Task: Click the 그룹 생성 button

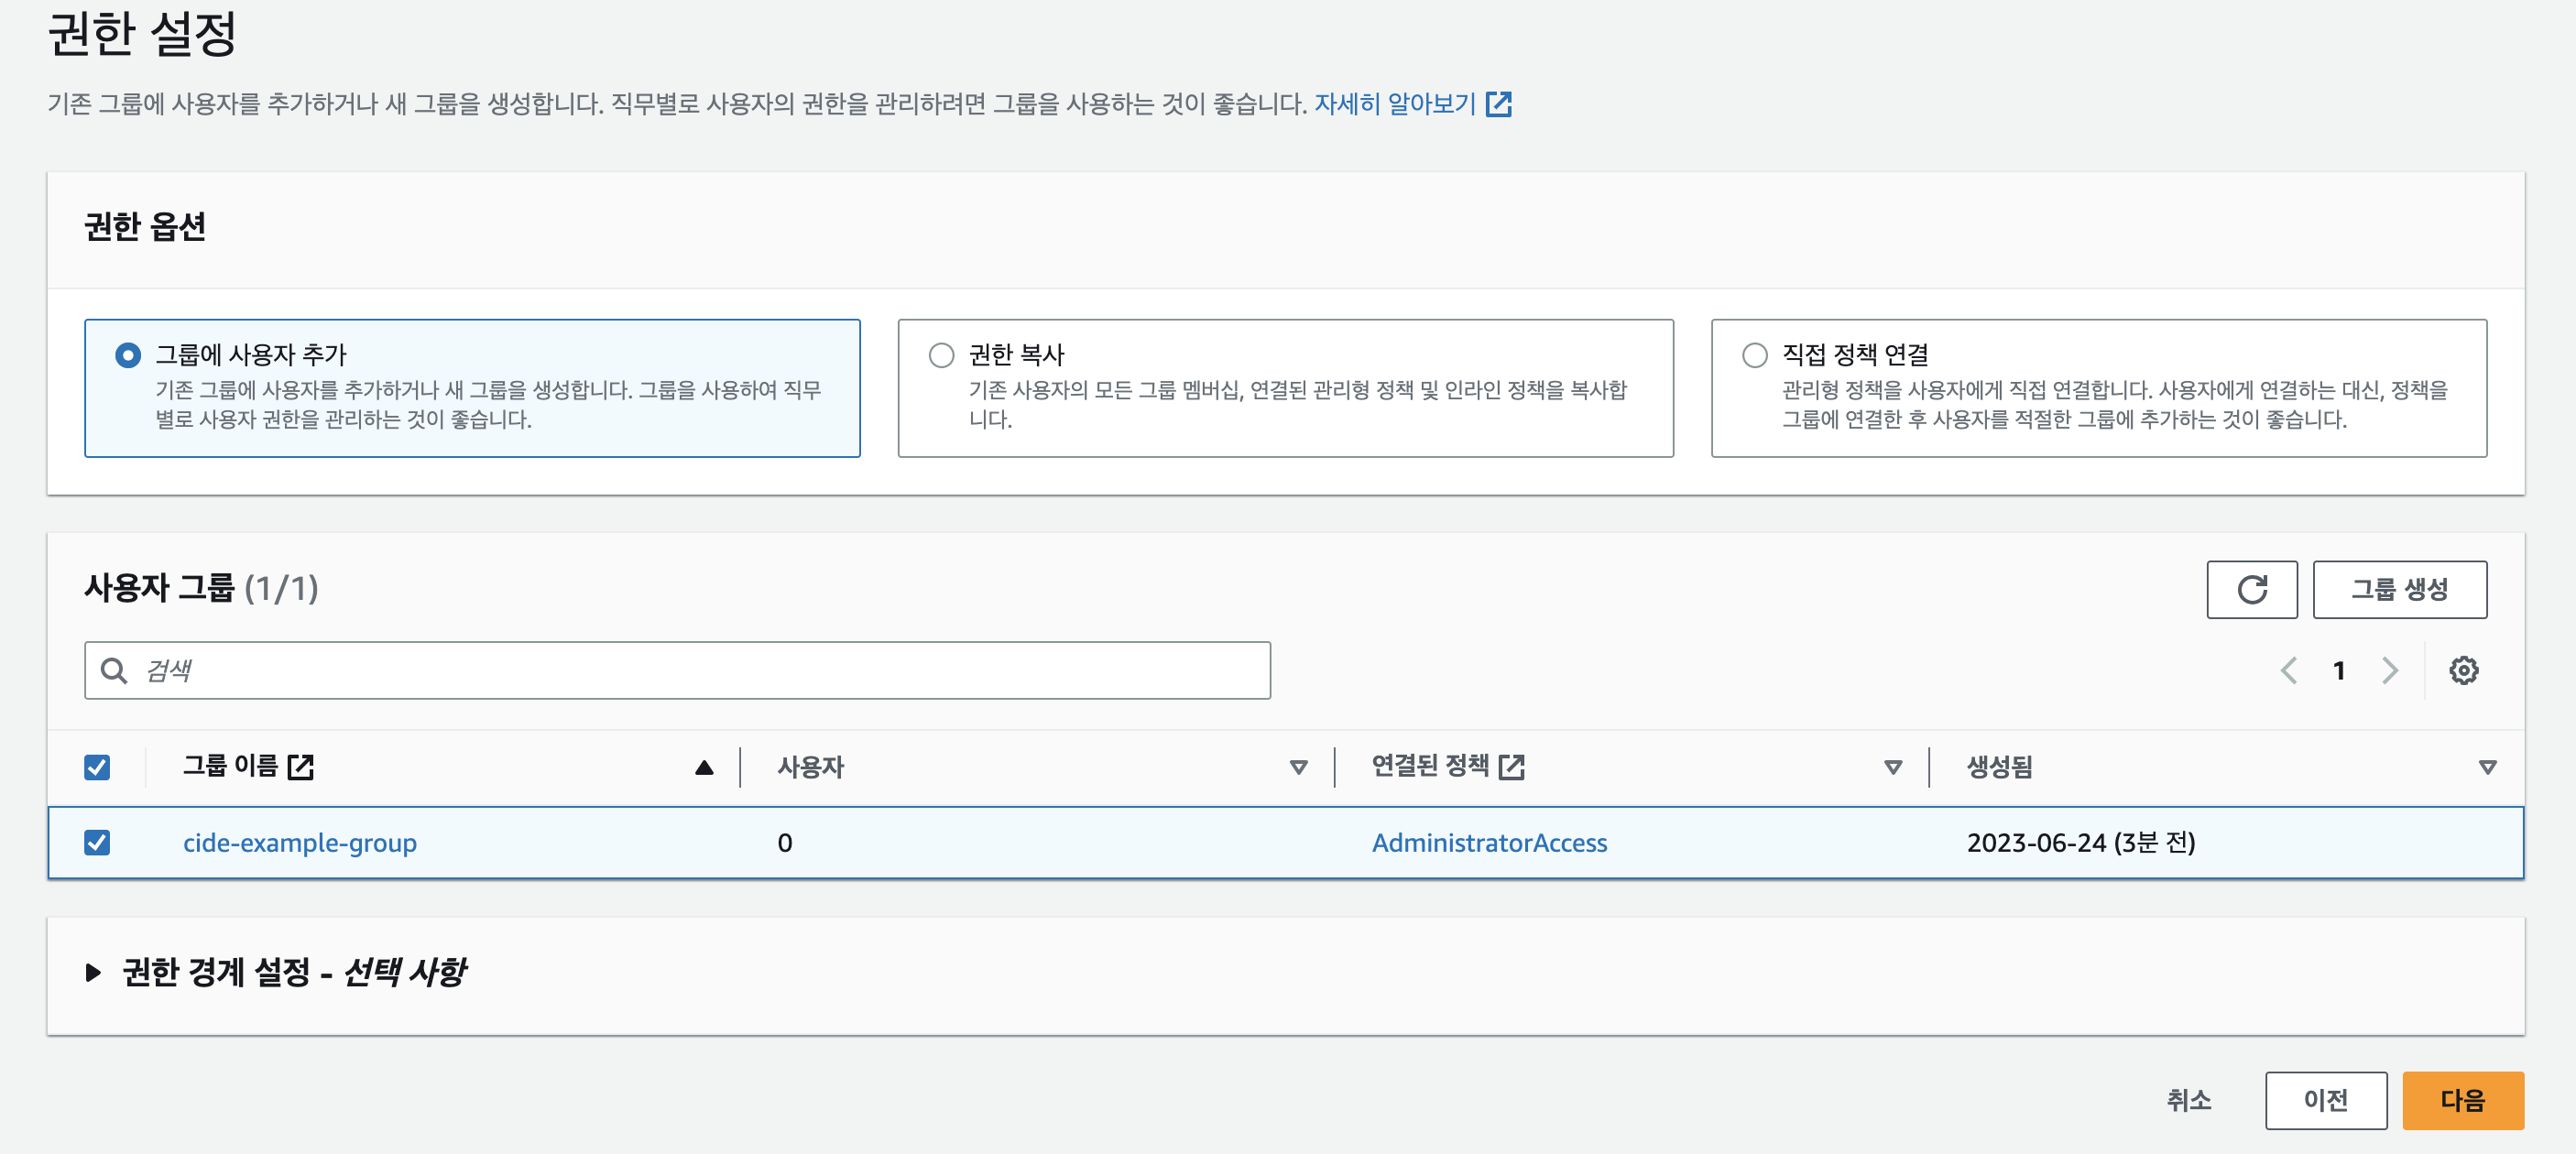Action: (x=2399, y=589)
